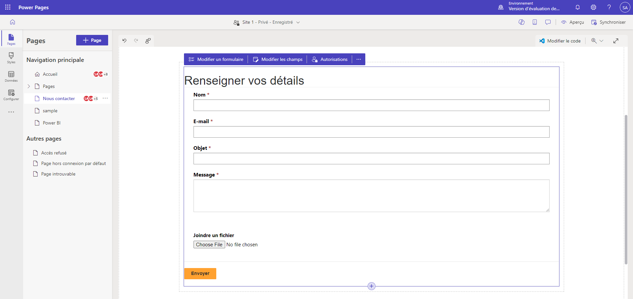This screenshot has height=299, width=633.
Task: Open the Configurer workspace
Action: coord(11,95)
